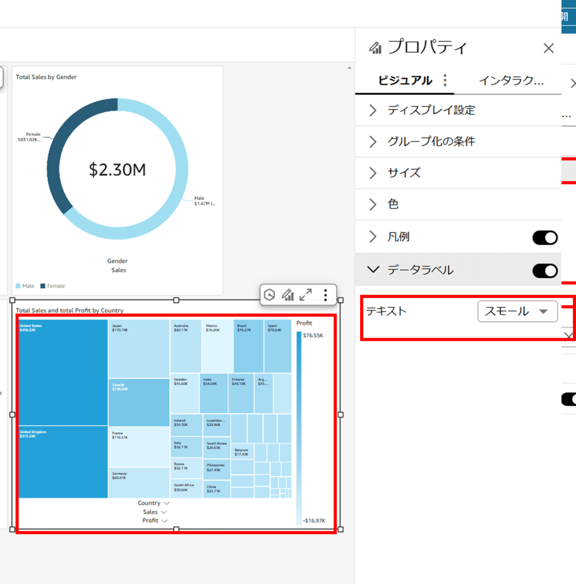Toggle the データラベル switch off

click(x=544, y=271)
